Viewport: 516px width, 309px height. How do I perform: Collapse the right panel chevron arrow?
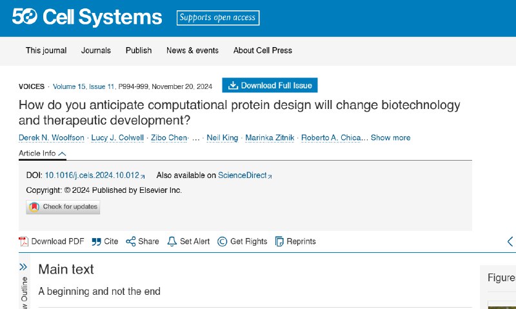click(x=510, y=241)
